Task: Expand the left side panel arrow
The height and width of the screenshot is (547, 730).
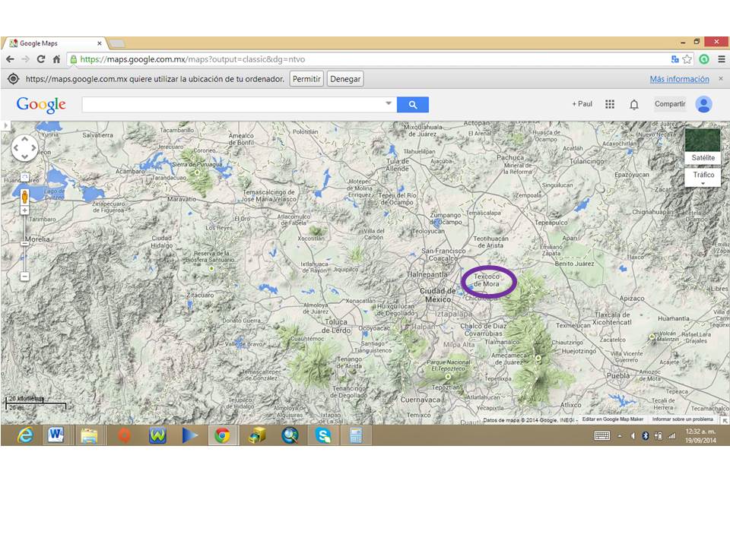Action: click(x=5, y=125)
